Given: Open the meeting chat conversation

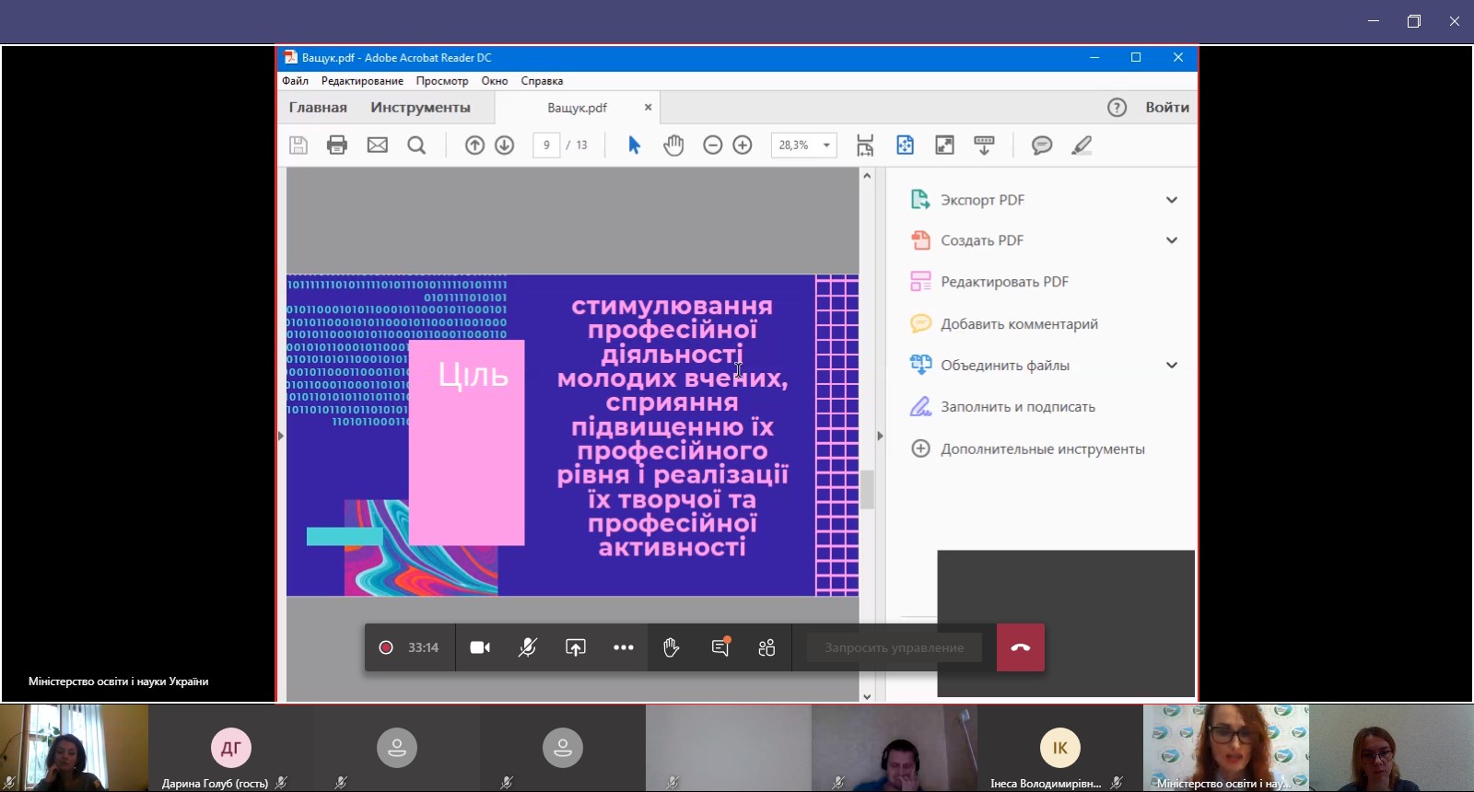Looking at the screenshot, I should click(720, 647).
